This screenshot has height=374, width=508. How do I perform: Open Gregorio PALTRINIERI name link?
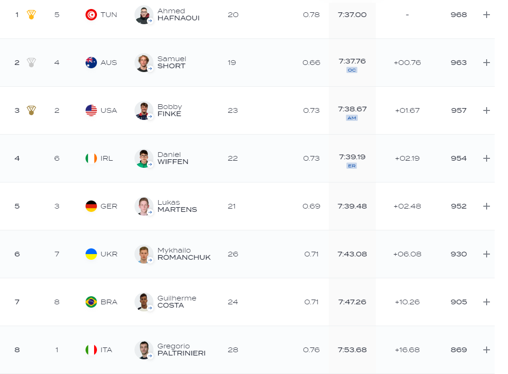(x=182, y=350)
